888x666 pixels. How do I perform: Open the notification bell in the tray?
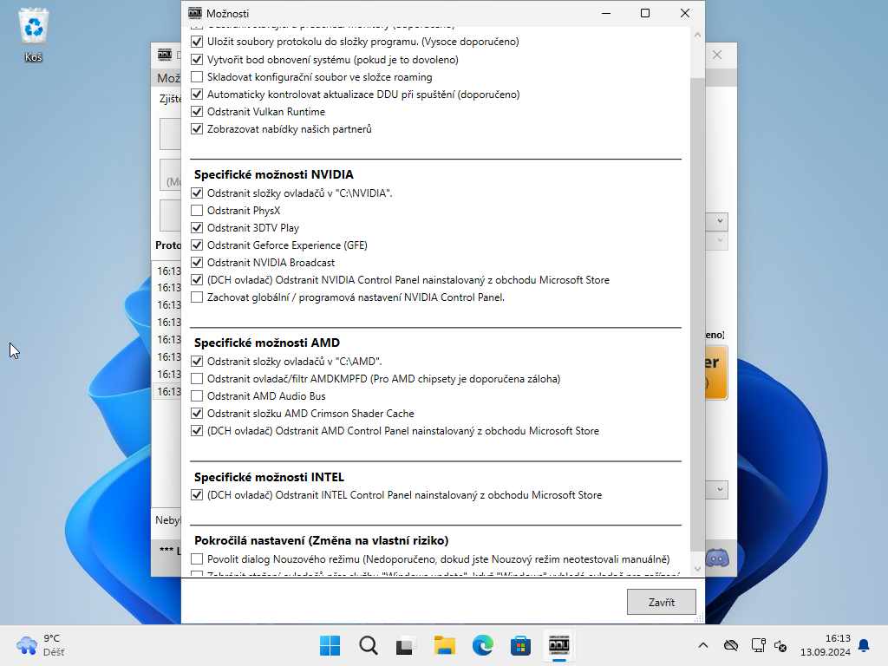tap(864, 645)
